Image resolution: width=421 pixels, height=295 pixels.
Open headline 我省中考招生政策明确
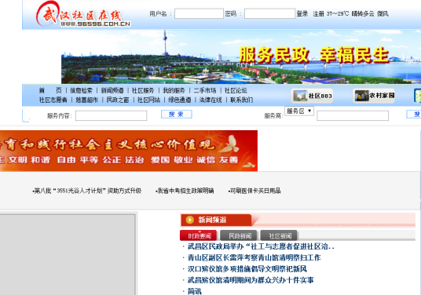(x=185, y=191)
